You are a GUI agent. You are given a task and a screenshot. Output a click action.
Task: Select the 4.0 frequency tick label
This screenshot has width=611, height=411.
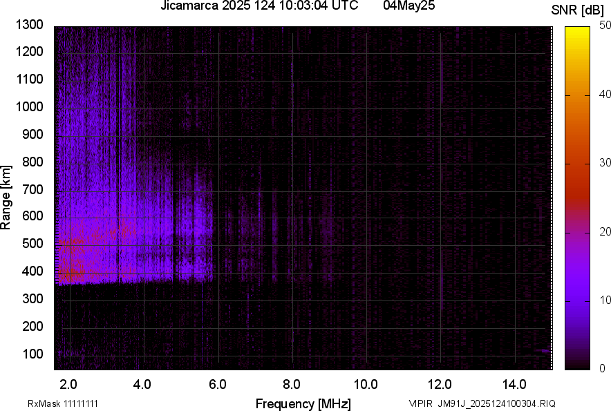(142, 385)
